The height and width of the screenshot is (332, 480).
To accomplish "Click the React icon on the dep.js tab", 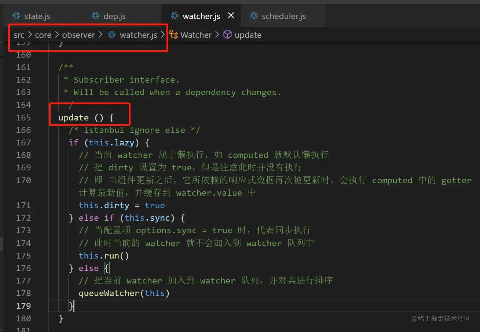I will pyautogui.click(x=96, y=16).
